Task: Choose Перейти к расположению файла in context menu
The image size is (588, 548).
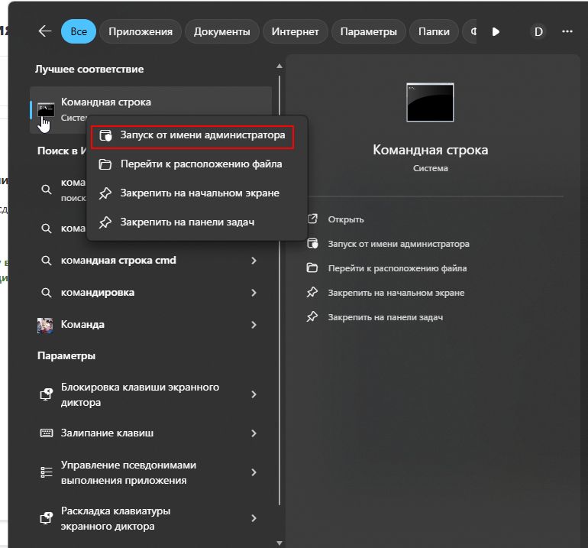Action: (x=197, y=164)
